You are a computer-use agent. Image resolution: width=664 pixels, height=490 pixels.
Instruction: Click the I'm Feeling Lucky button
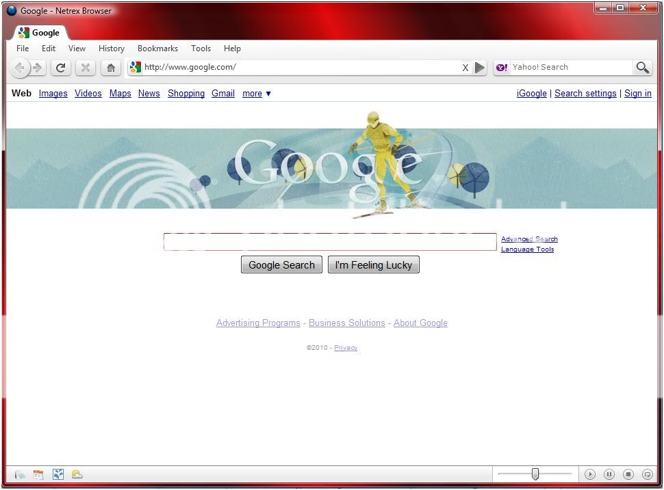point(373,265)
